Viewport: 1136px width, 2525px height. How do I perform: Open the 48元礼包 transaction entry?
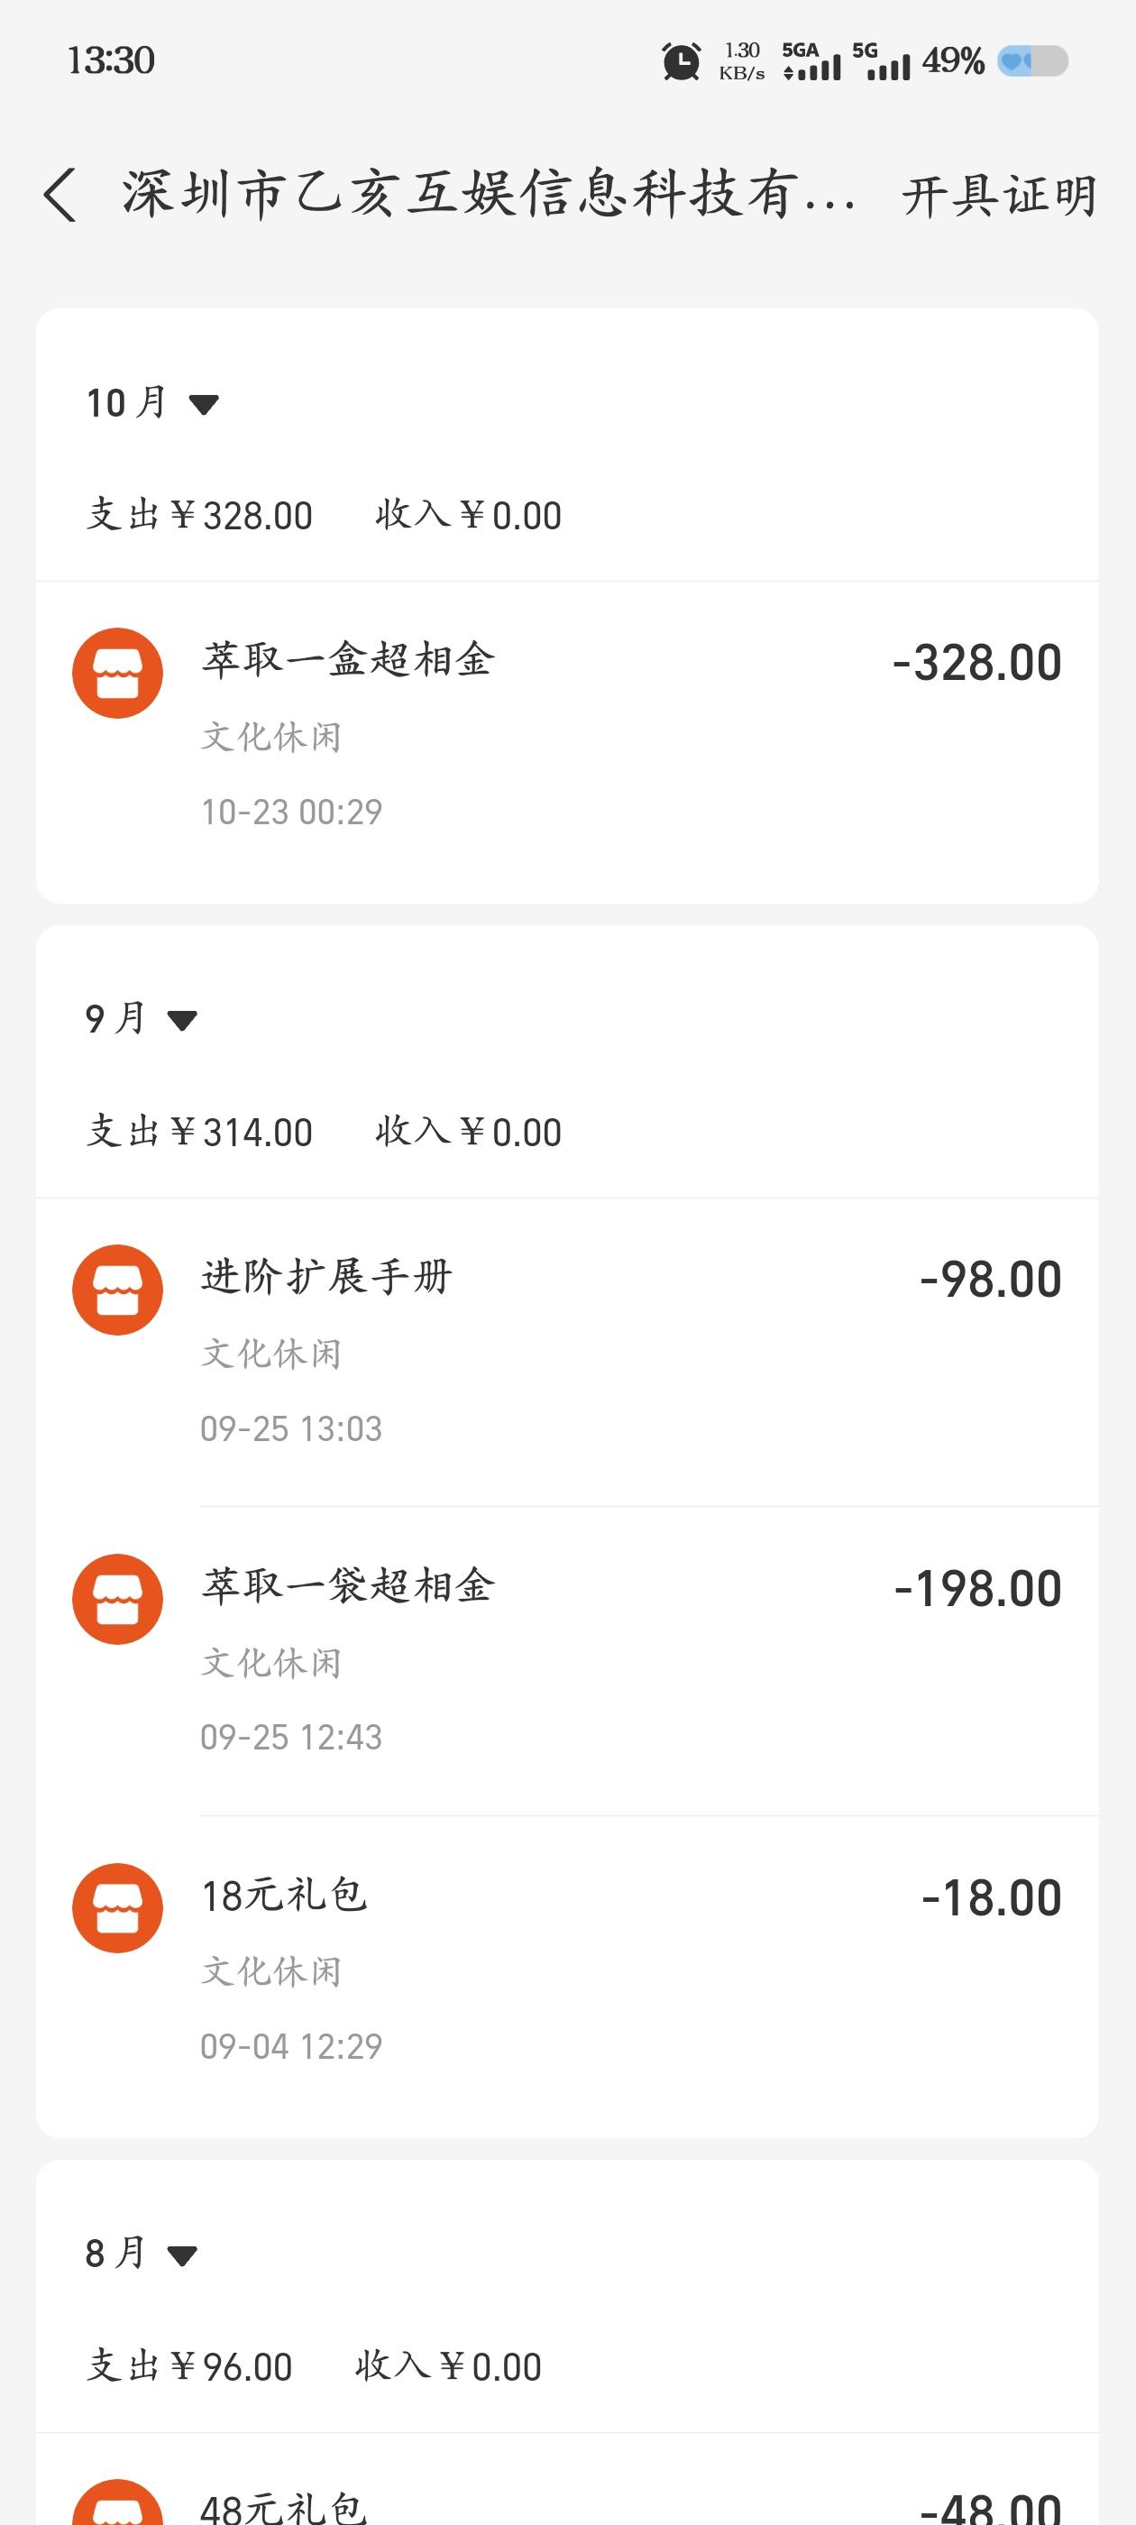(x=284, y=2505)
